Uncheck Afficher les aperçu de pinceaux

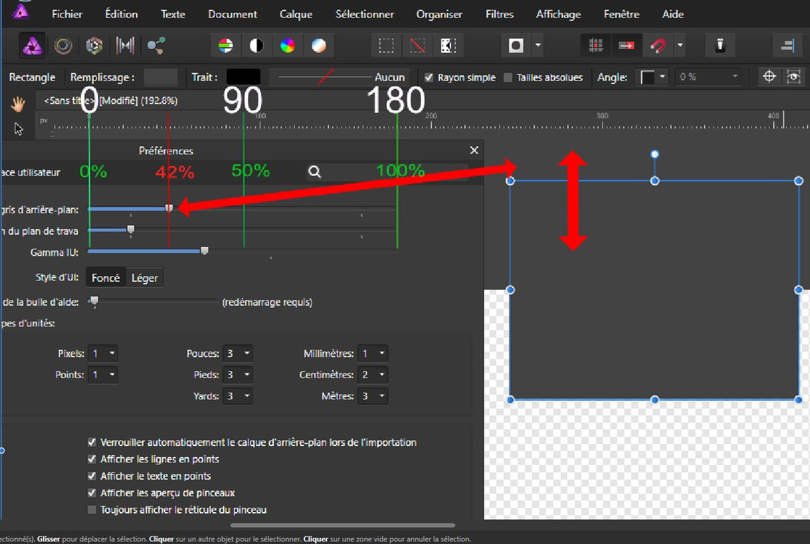[92, 493]
